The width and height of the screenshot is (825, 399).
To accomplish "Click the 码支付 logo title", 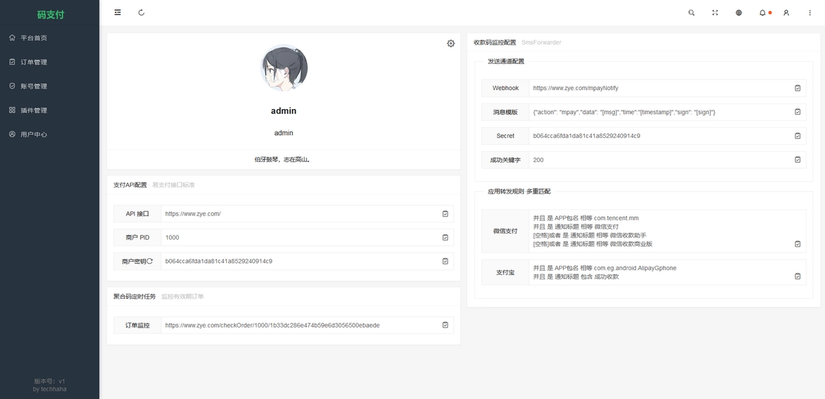I will tap(50, 14).
